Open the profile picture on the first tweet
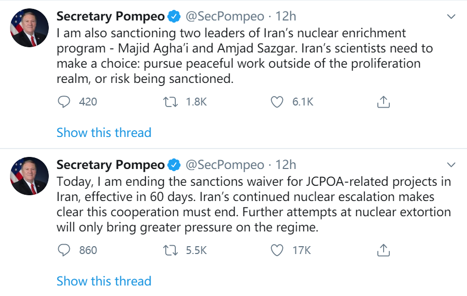The image size is (467, 296). [30, 28]
